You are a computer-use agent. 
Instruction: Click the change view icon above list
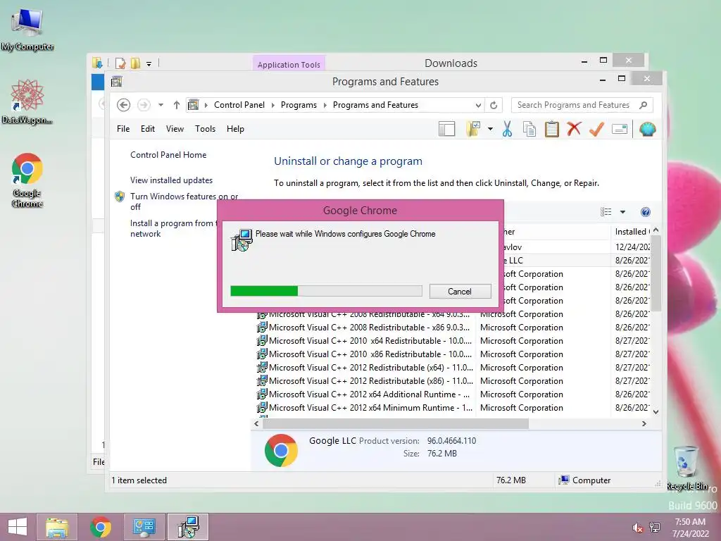(606, 212)
